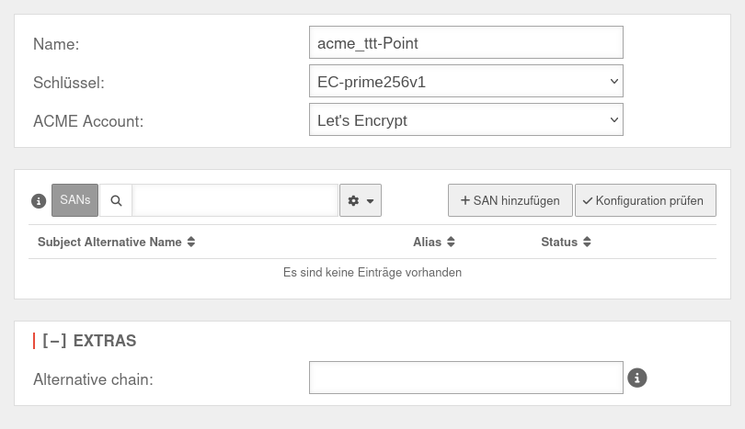Sort by Subject Alternative Name arrows
The image size is (745, 429).
tap(191, 243)
